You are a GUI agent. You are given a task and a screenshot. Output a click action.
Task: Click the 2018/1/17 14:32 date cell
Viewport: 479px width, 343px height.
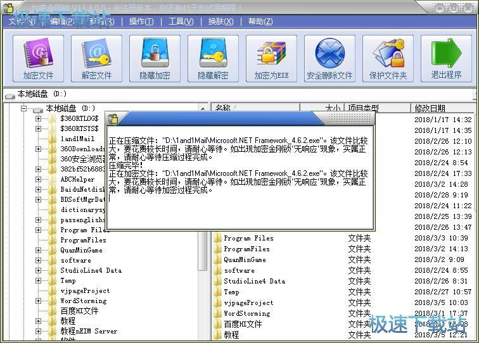(443, 120)
